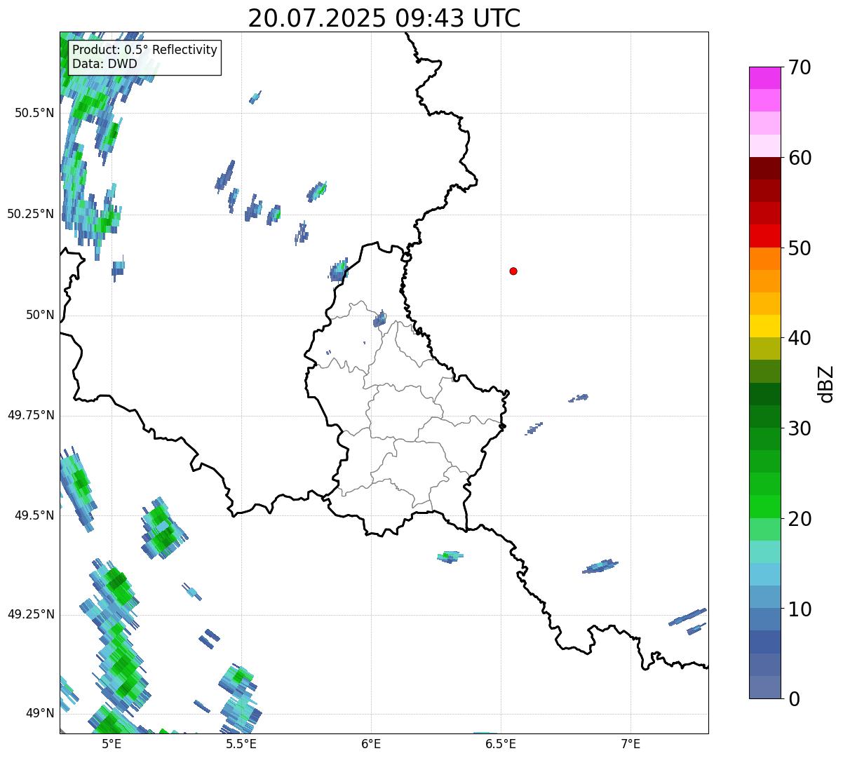This screenshot has width=843, height=758.
Task: Click the 0 tick on colorbar
Action: (x=794, y=699)
